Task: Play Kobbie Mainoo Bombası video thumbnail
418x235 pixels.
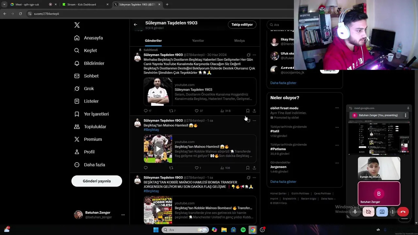Action: [158, 210]
